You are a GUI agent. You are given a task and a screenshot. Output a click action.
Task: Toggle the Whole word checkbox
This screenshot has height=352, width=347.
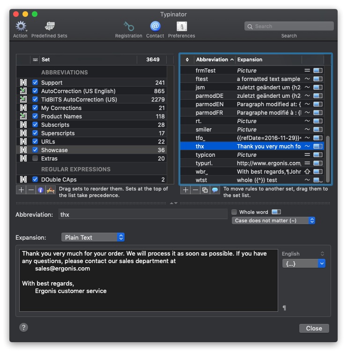pyautogui.click(x=235, y=212)
